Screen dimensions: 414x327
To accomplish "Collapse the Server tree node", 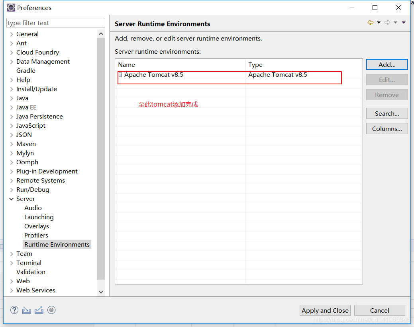I will [11, 199].
